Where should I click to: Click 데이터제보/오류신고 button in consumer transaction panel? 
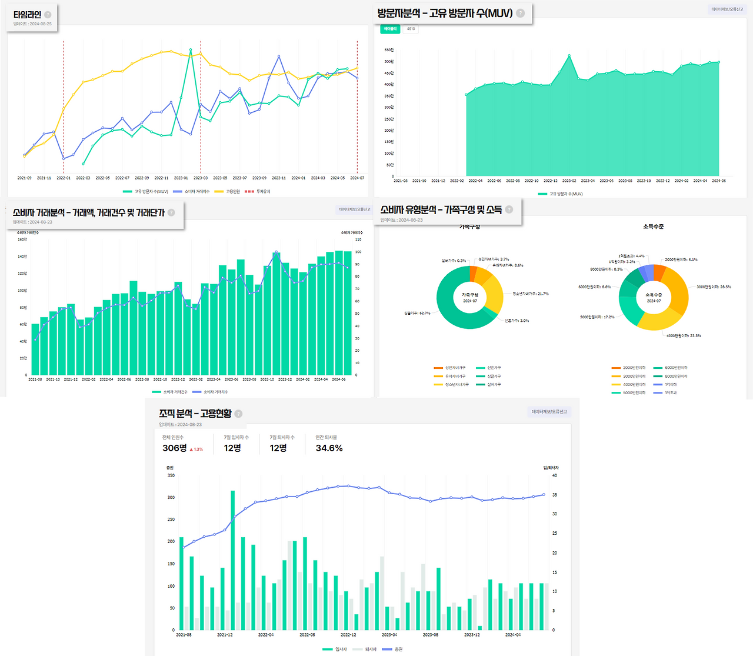pos(355,209)
